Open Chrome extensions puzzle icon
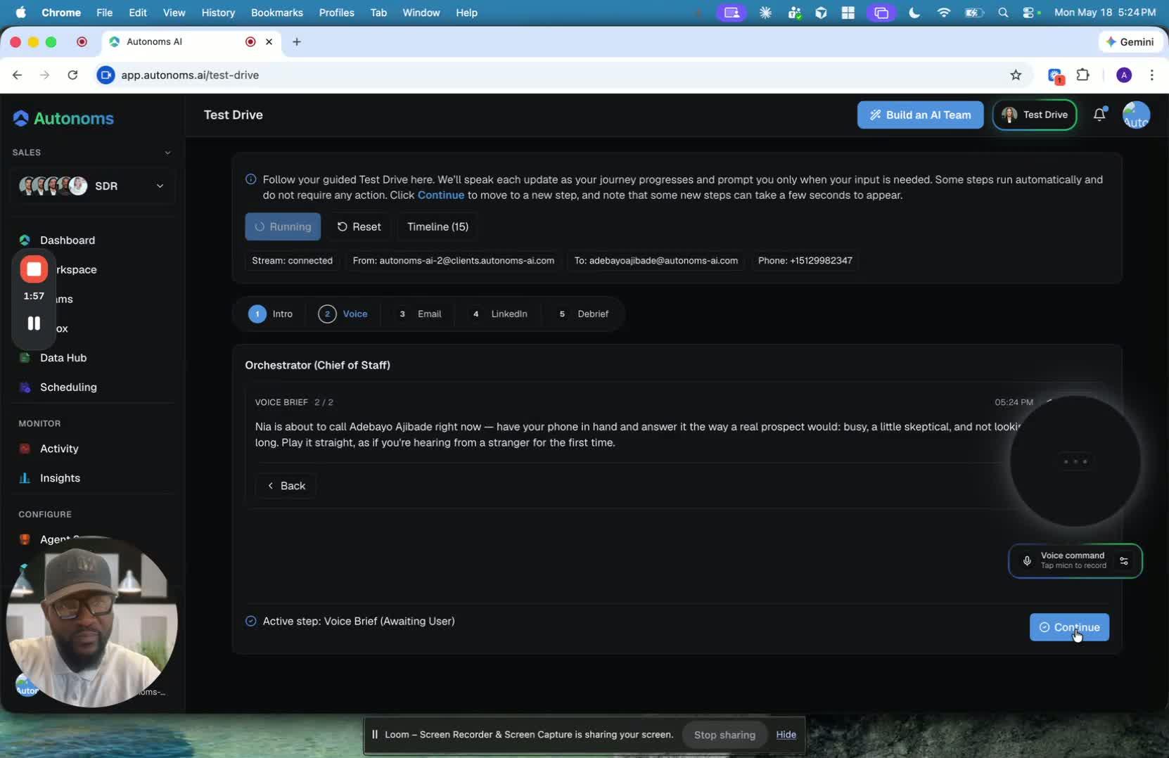Screen dimensions: 1169x758 (1083, 75)
